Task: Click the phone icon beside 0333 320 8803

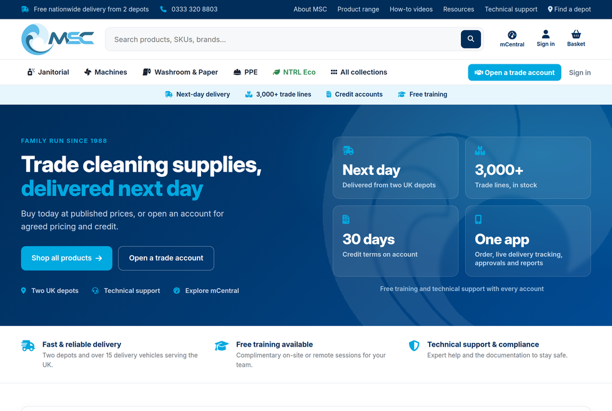Action: (163, 9)
